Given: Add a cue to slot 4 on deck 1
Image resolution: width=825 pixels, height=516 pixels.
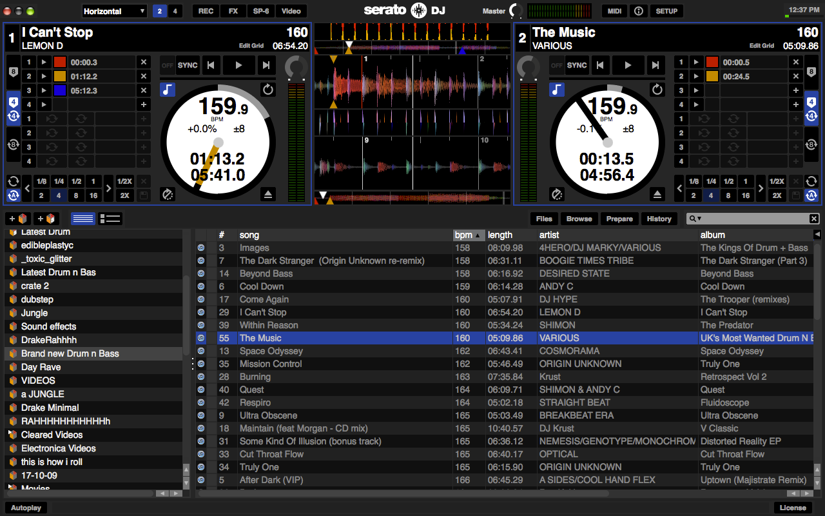Looking at the screenshot, I should point(144,104).
